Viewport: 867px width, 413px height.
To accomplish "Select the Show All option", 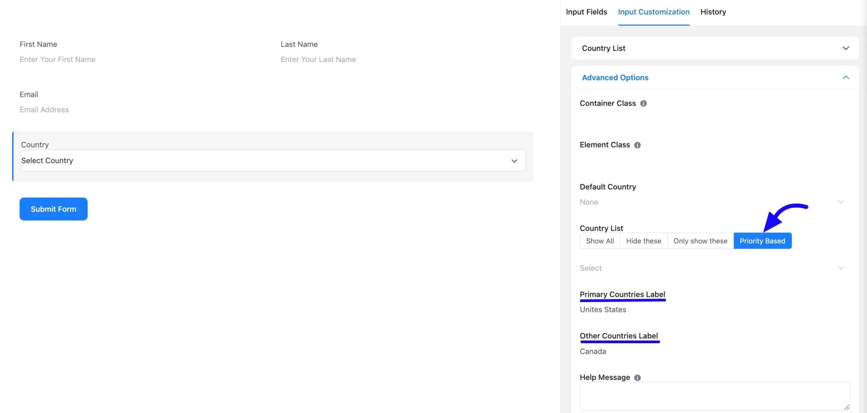I will [x=600, y=241].
